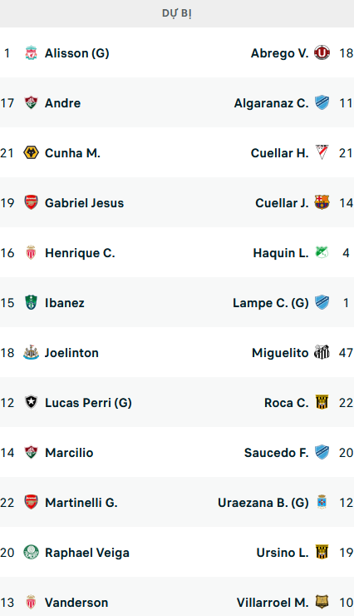Select Villarroel M. in the substitutes list
Viewport: 354px width, 616px height.
point(273,602)
